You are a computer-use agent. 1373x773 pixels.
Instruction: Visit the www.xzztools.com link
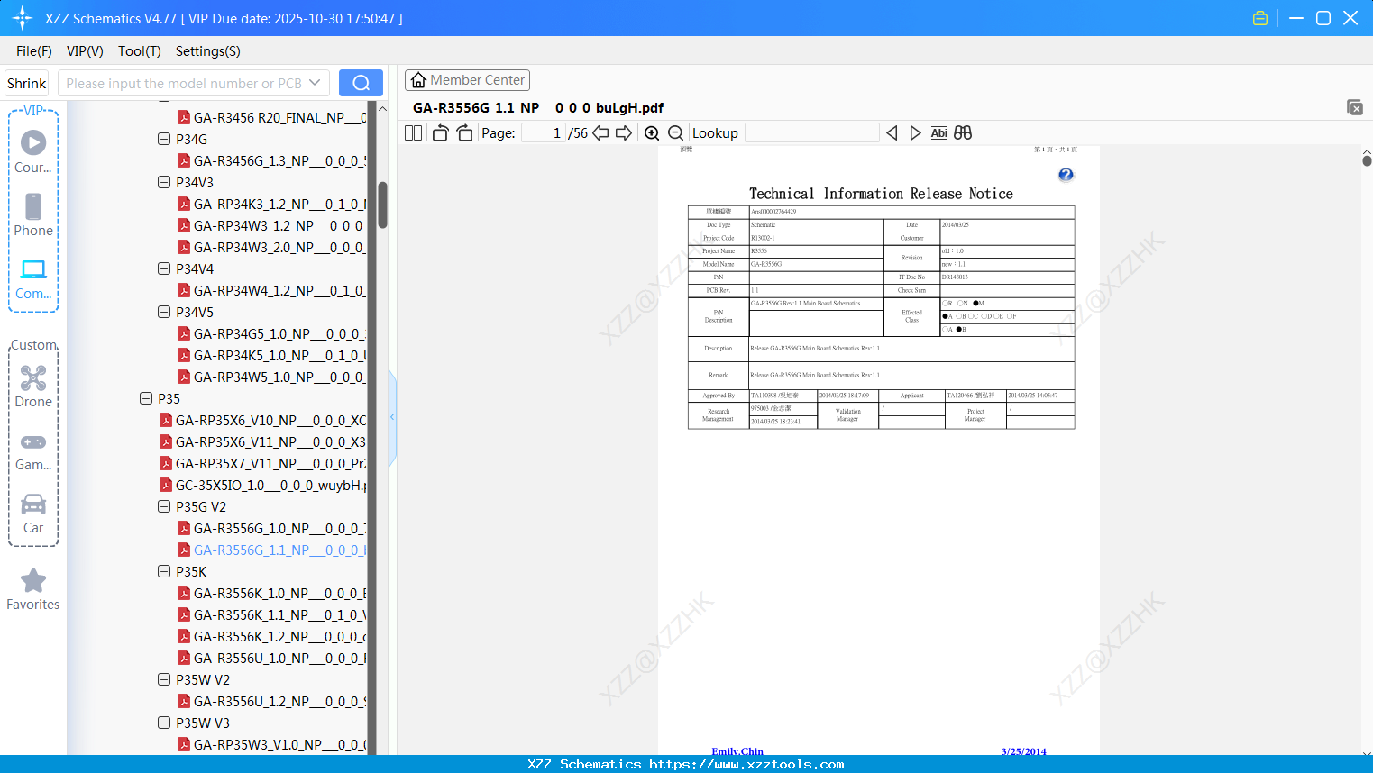point(746,765)
